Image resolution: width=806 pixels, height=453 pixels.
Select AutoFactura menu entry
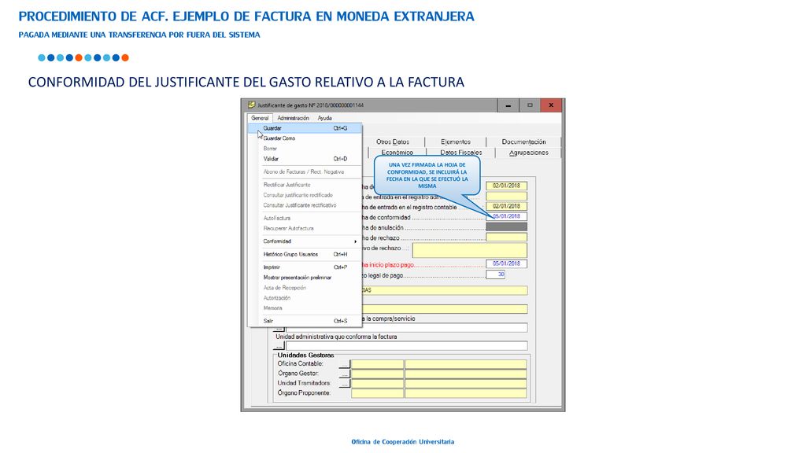(305, 219)
